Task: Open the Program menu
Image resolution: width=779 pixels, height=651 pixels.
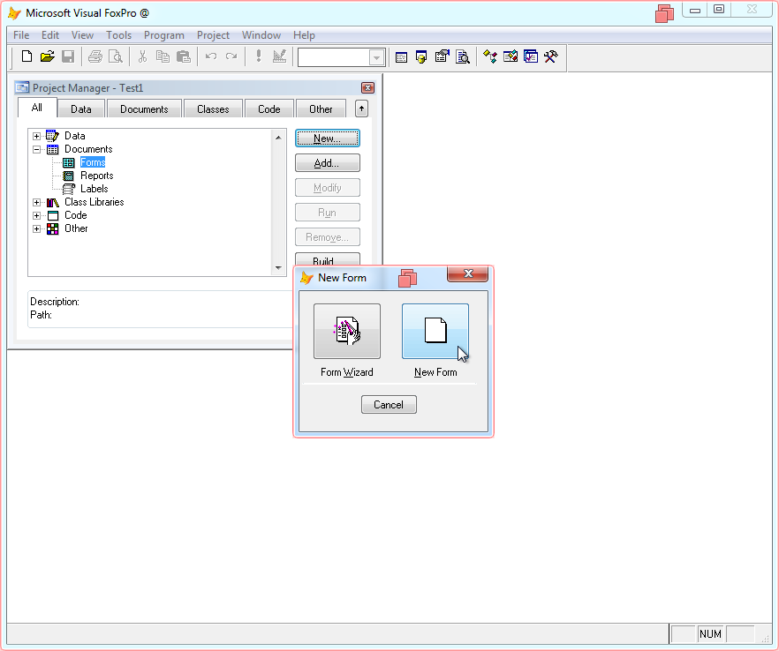Action: click(164, 35)
